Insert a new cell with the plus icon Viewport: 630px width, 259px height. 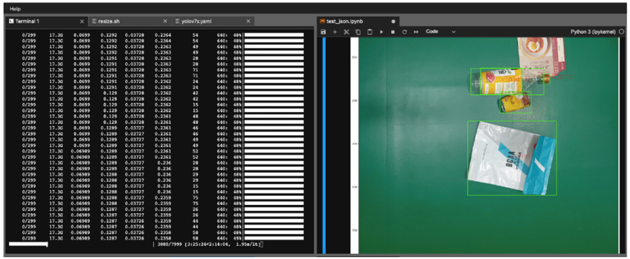coord(335,32)
